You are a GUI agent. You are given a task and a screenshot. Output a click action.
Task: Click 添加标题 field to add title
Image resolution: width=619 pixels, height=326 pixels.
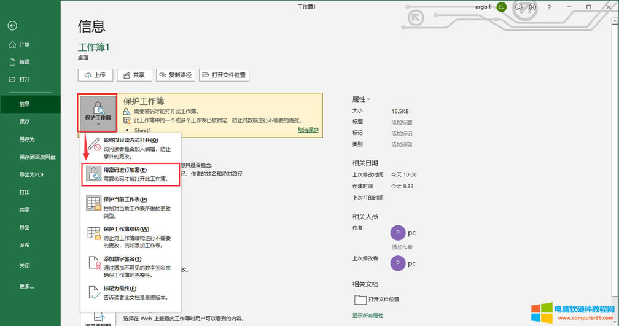[402, 123]
